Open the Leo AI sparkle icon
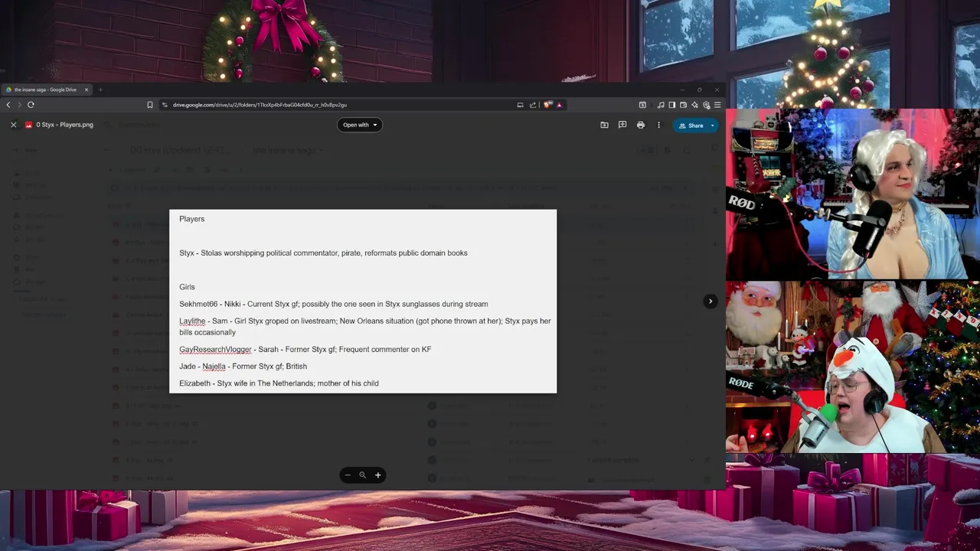The width and height of the screenshot is (980, 551). 694,105
